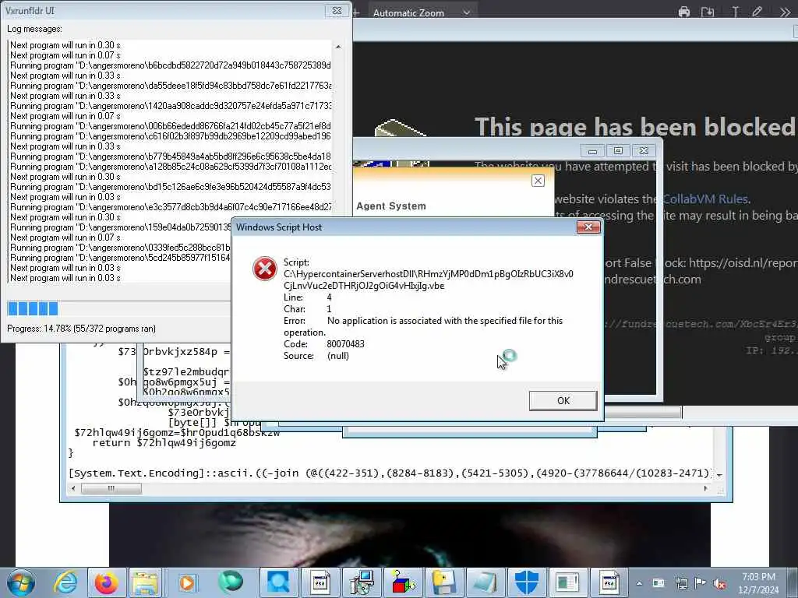Open the Action Center flag tray icon
The height and width of the screenshot is (598, 798).
pos(701,583)
